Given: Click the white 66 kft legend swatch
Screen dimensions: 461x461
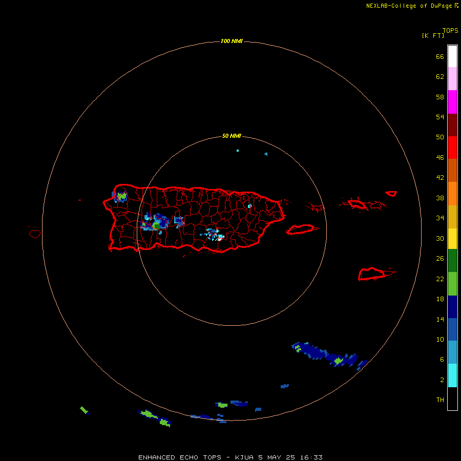Looking at the screenshot, I should [x=452, y=56].
